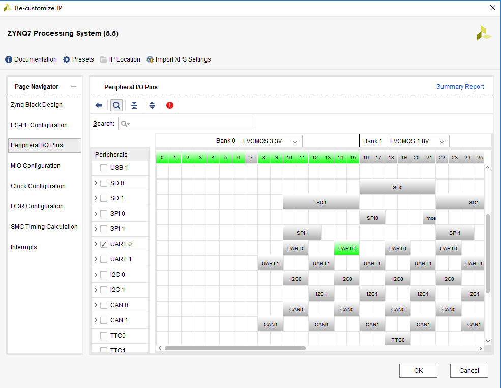
Task: Expand the SPI 0 peripheral row
Action: 96,213
